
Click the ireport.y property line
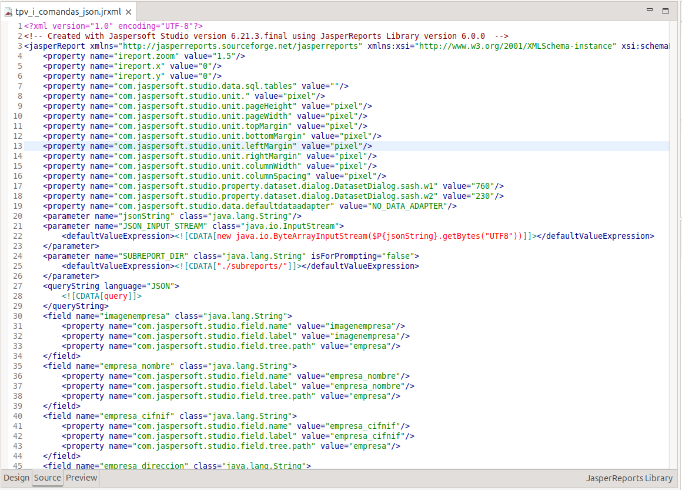tap(132, 76)
